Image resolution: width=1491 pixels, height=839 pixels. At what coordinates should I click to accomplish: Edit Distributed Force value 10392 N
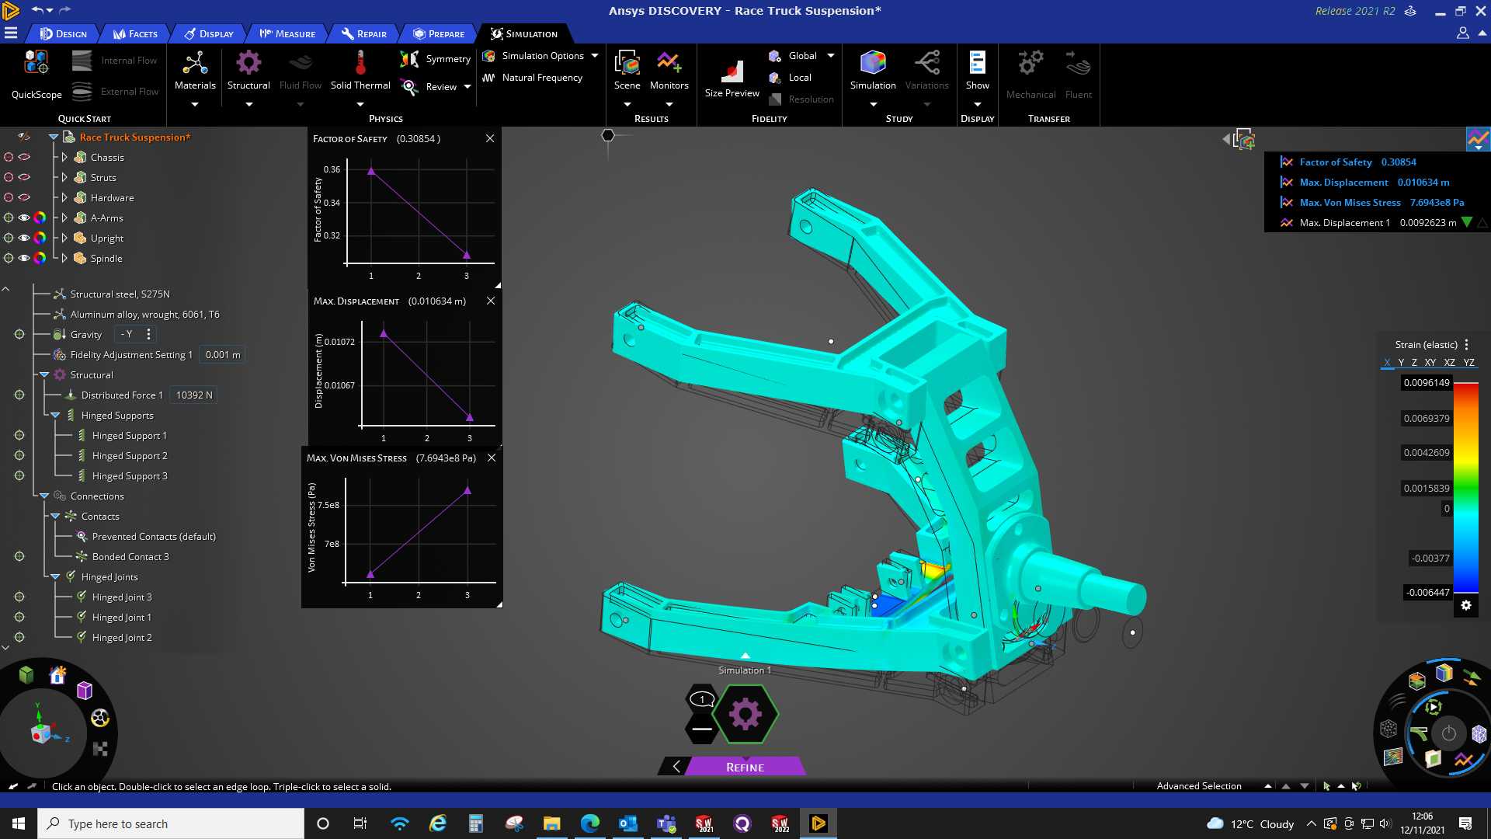pos(194,395)
